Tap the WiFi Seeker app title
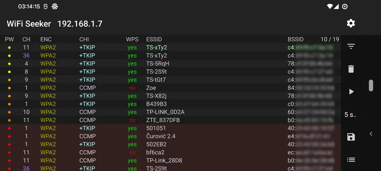Viewport: 381px width, 171px height. [x=29, y=24]
